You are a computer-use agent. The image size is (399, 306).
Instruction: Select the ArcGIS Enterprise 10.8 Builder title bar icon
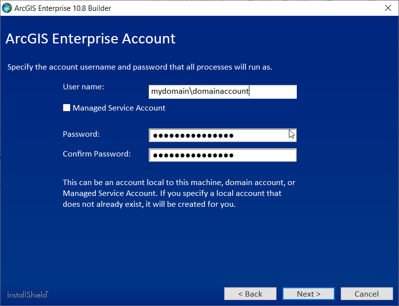coord(7,8)
